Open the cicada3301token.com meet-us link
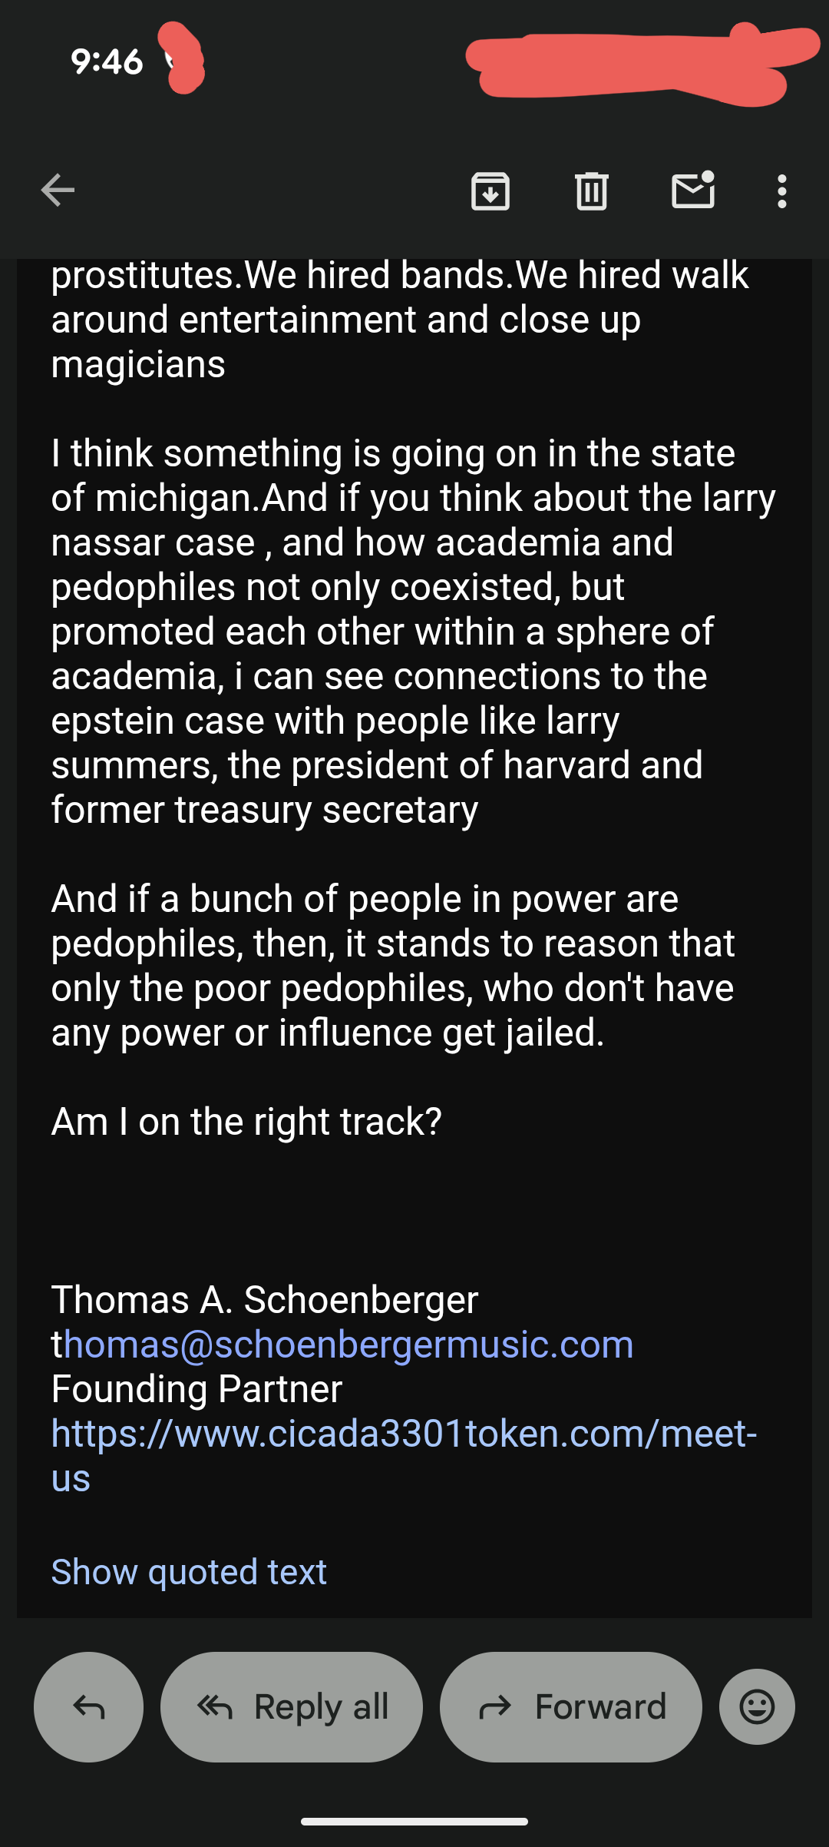This screenshot has width=829, height=1847. (404, 1434)
